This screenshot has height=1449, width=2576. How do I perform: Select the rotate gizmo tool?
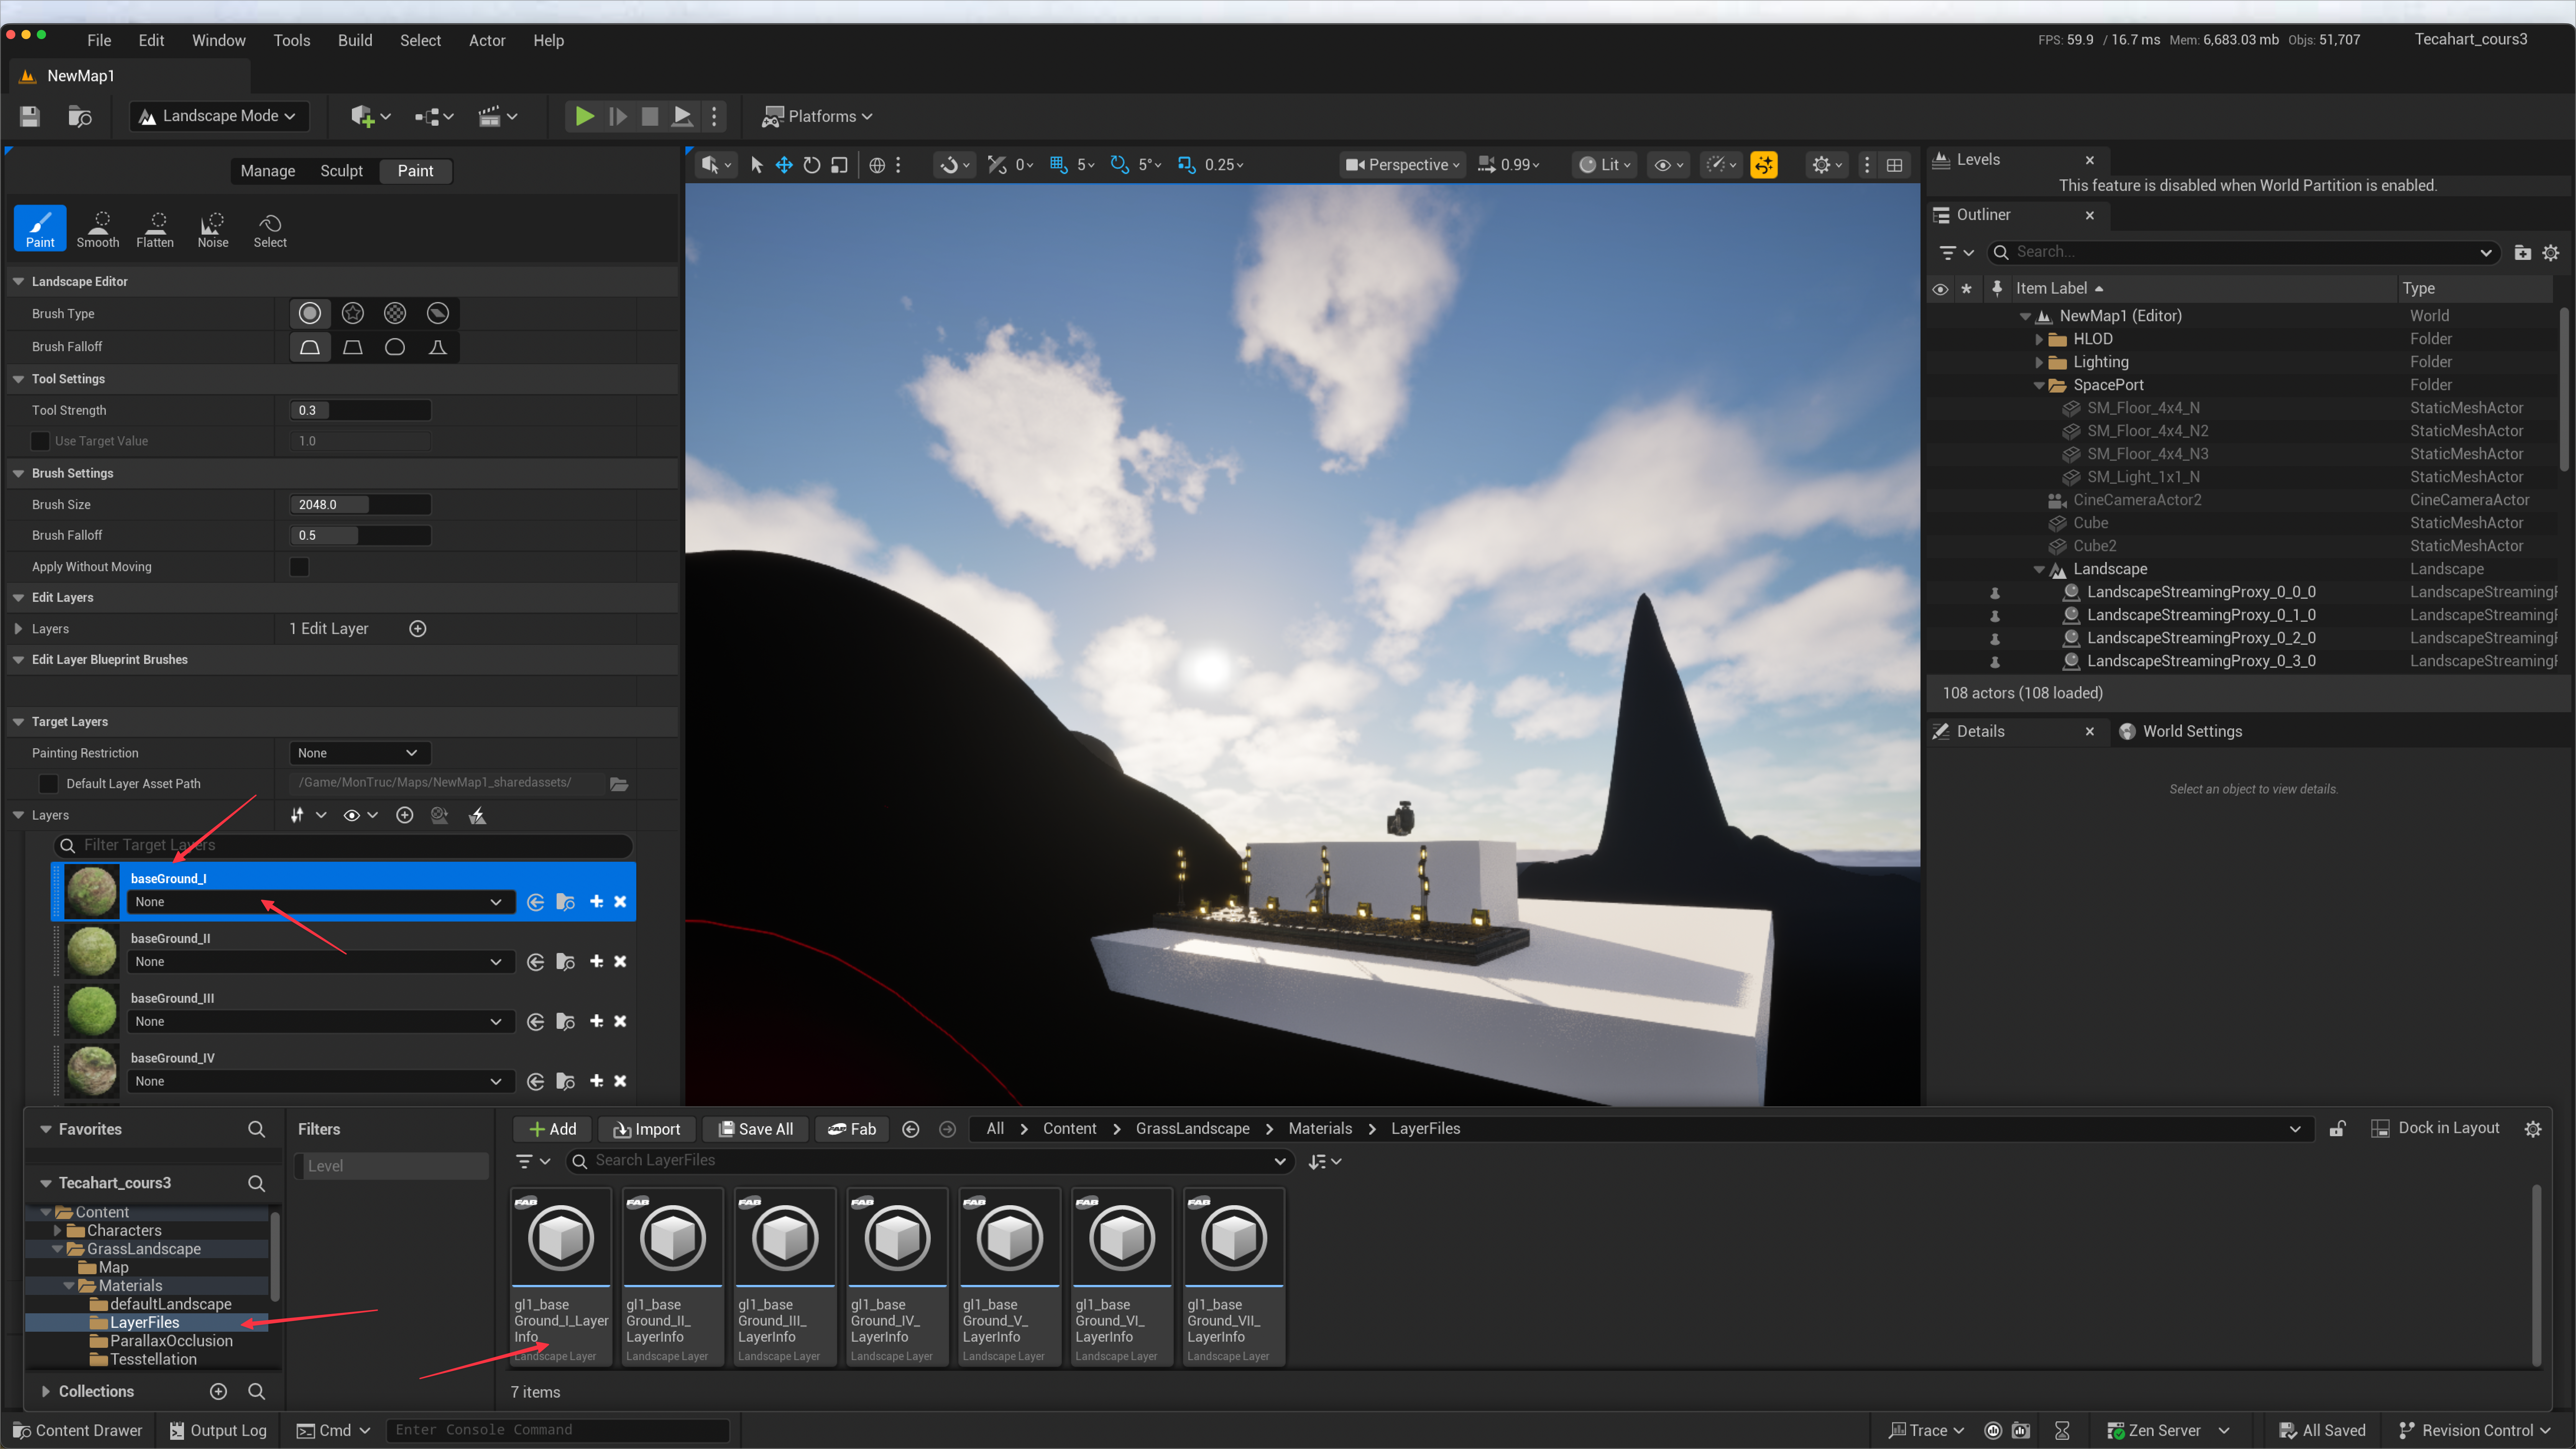[x=812, y=165]
